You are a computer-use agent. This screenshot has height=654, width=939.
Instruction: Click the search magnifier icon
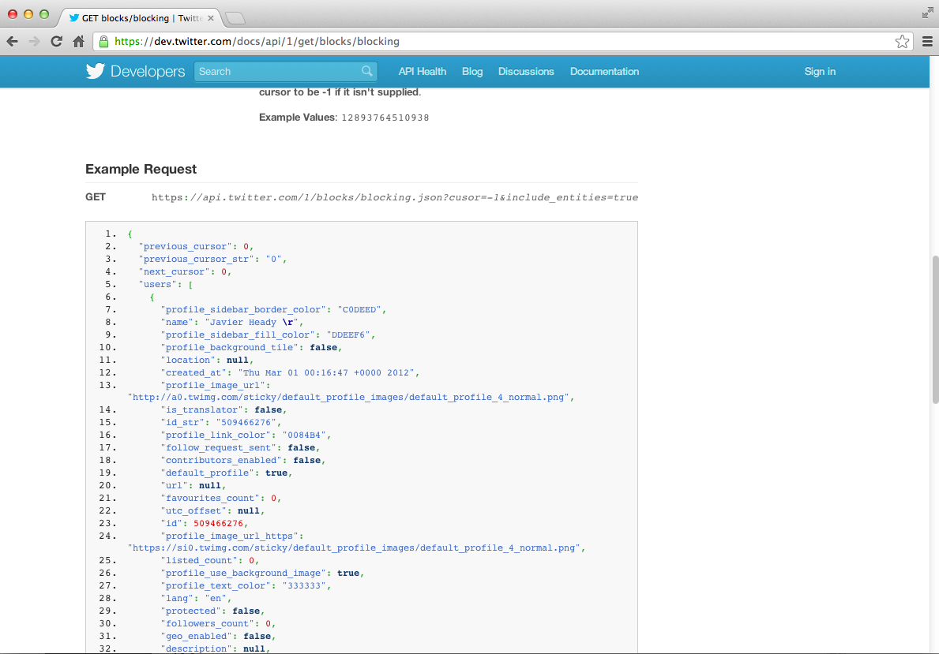pyautogui.click(x=367, y=71)
